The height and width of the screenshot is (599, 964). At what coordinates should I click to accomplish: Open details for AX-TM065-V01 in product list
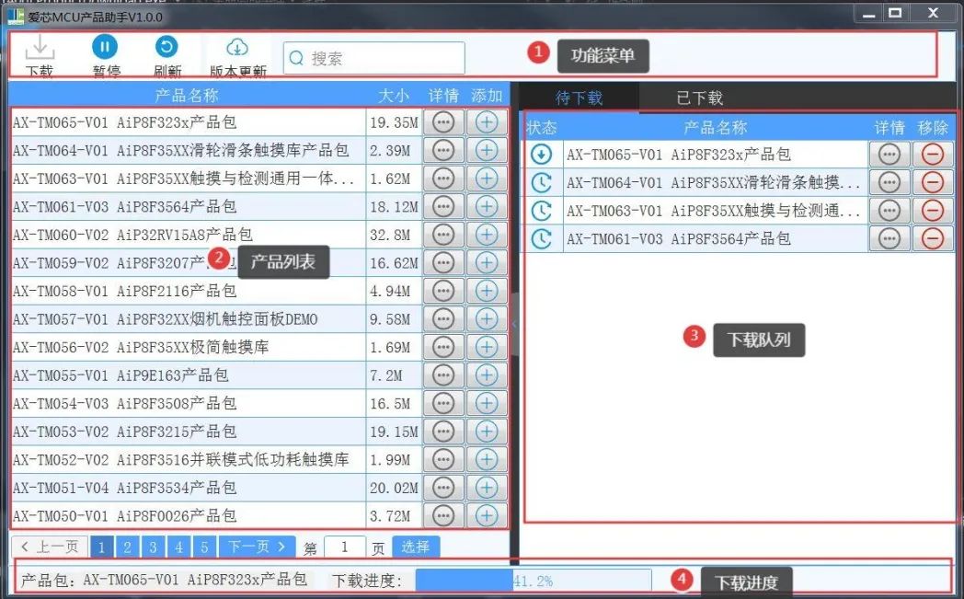point(443,122)
